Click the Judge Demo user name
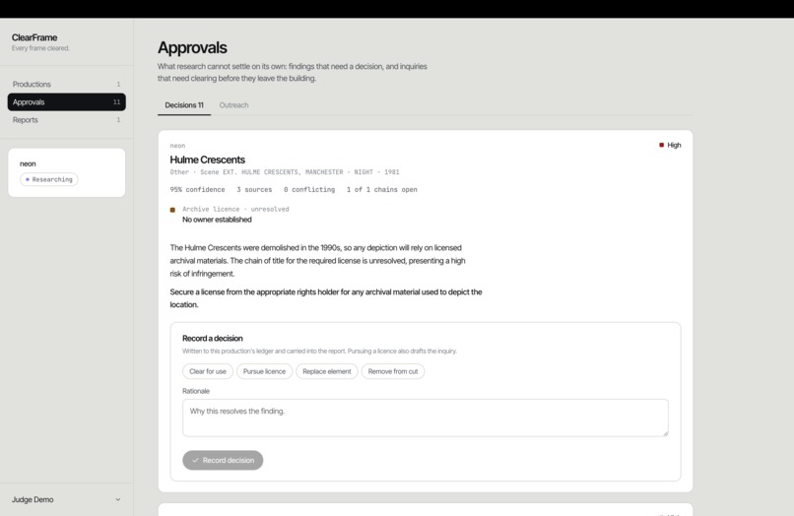This screenshot has width=794, height=516. click(x=33, y=499)
